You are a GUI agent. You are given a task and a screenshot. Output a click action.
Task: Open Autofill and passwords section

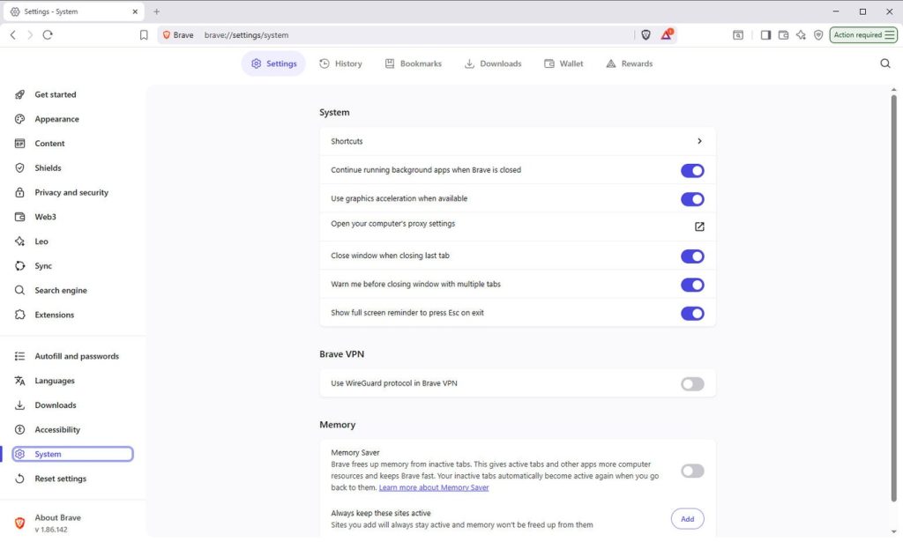(x=77, y=356)
